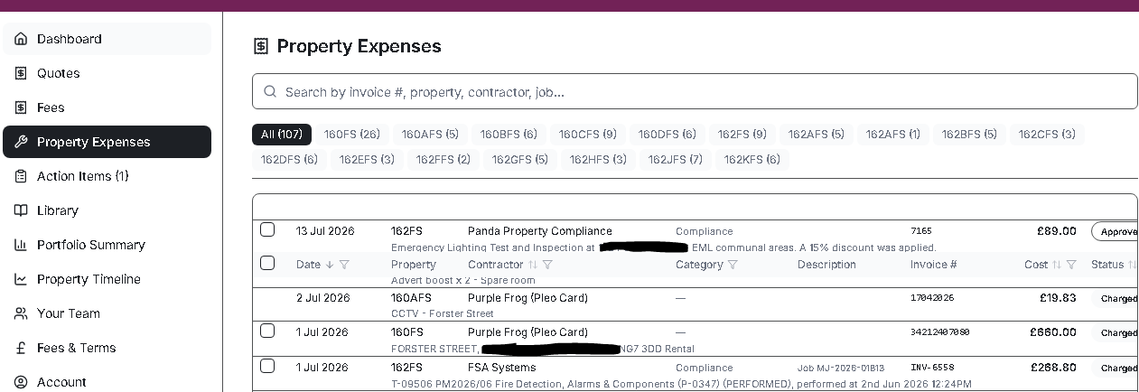This screenshot has height=392, width=1139.
Task: Click the Your Team people icon
Action: tap(21, 313)
